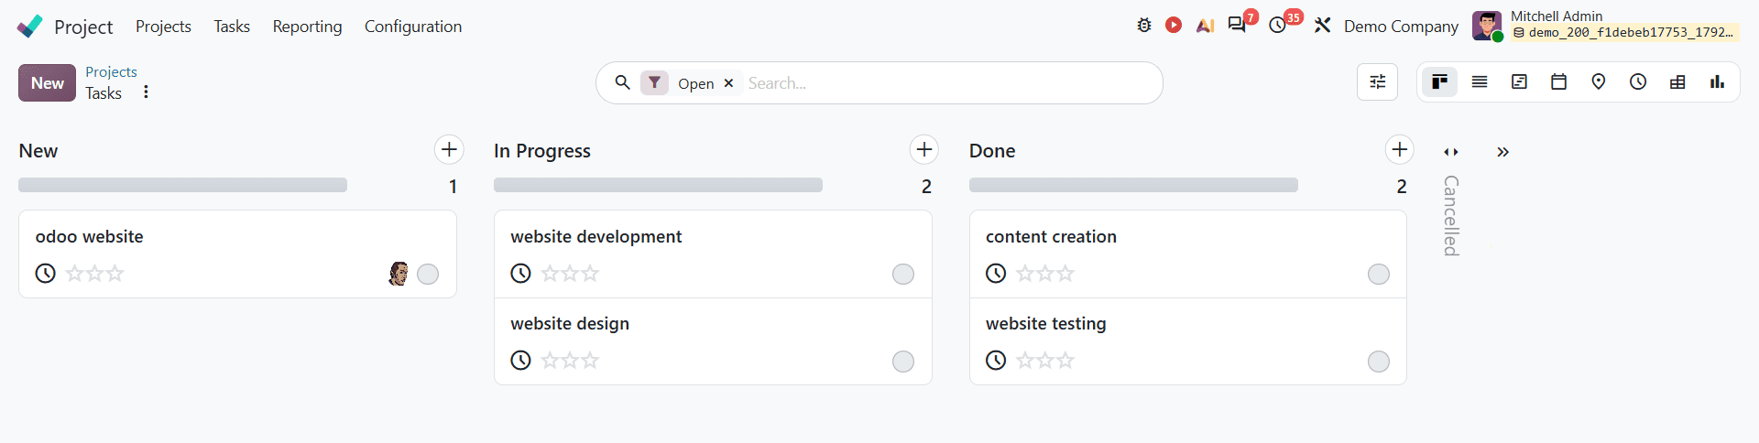Focus the Search input field
The width and height of the screenshot is (1759, 443).
tap(948, 83)
